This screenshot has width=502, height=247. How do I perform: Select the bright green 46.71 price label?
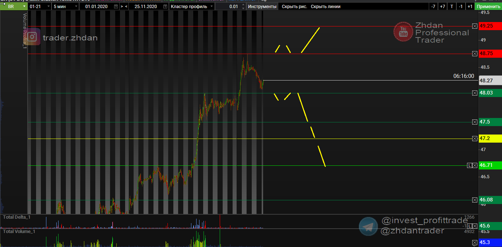pyautogui.click(x=490, y=165)
